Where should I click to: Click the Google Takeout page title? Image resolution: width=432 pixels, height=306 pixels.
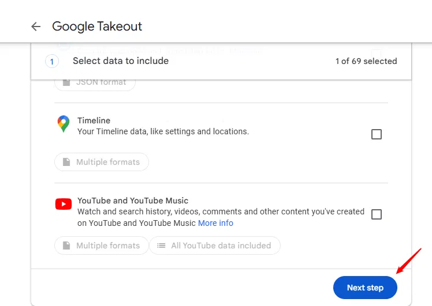[97, 27]
